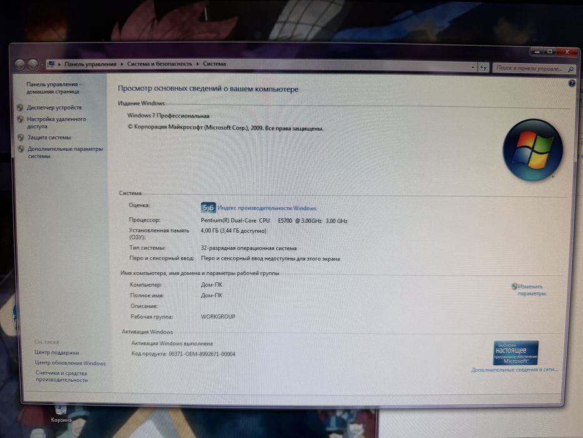This screenshot has width=583, height=438.
Task: Go back with the Back arrow button
Action: pos(19,65)
